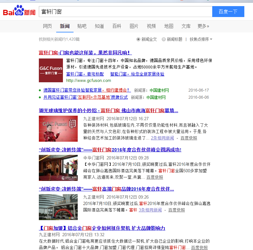The height and width of the screenshot is (250, 253).
Task: Switch to the 网页 tab
Action: [x=48, y=26]
